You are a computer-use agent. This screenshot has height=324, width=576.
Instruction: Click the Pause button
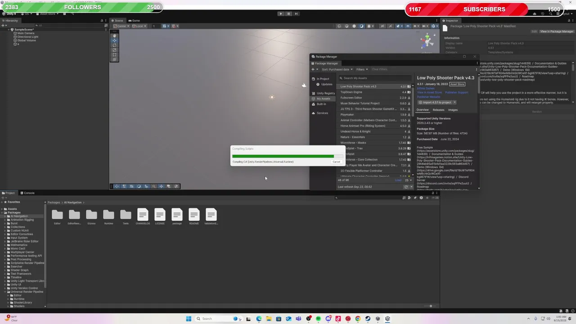point(288,13)
